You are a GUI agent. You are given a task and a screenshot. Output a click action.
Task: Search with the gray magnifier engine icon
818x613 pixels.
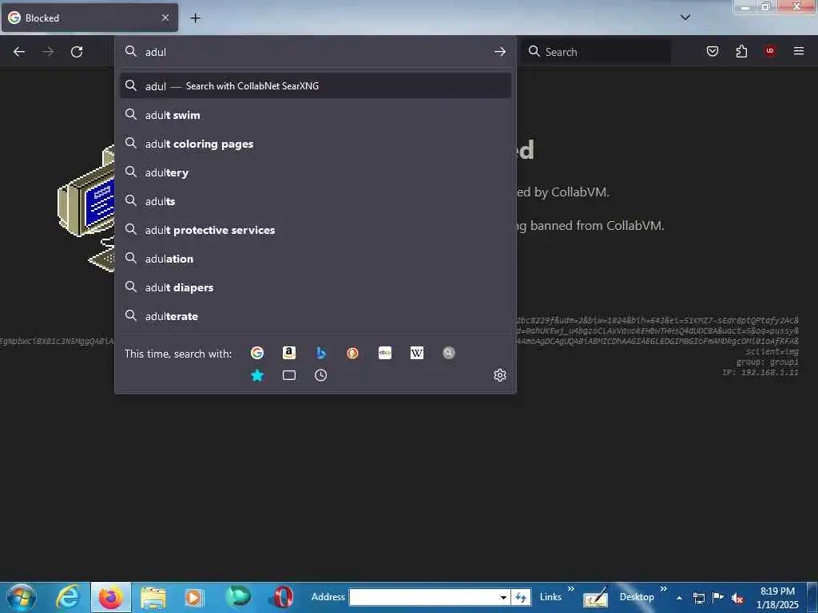tap(449, 353)
